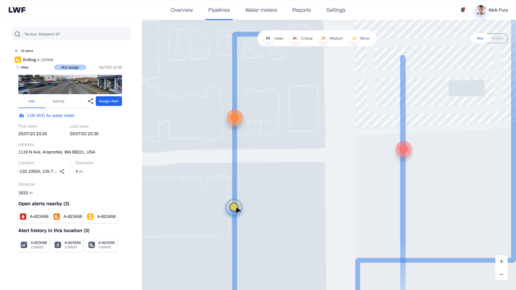This screenshot has height=290, width=516.
Task: Open the Overview tab
Action: (x=182, y=10)
